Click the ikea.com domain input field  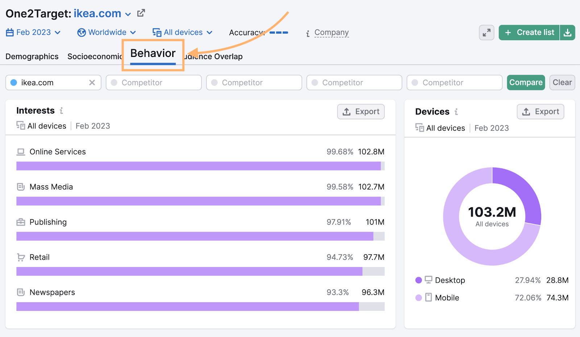(x=53, y=83)
